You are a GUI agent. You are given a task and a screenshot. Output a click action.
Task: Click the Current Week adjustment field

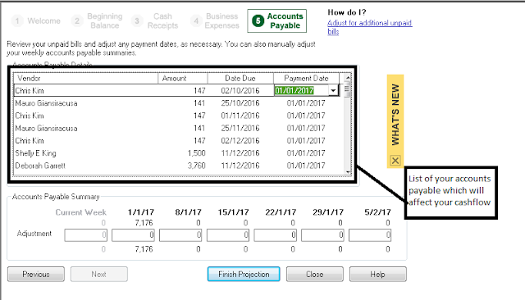tap(85, 235)
